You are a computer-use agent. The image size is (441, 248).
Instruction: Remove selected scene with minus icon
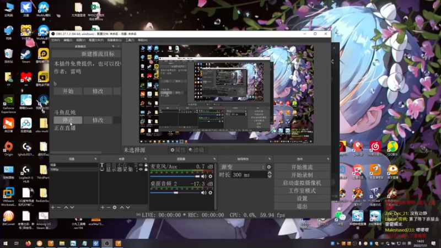click(x=59, y=207)
